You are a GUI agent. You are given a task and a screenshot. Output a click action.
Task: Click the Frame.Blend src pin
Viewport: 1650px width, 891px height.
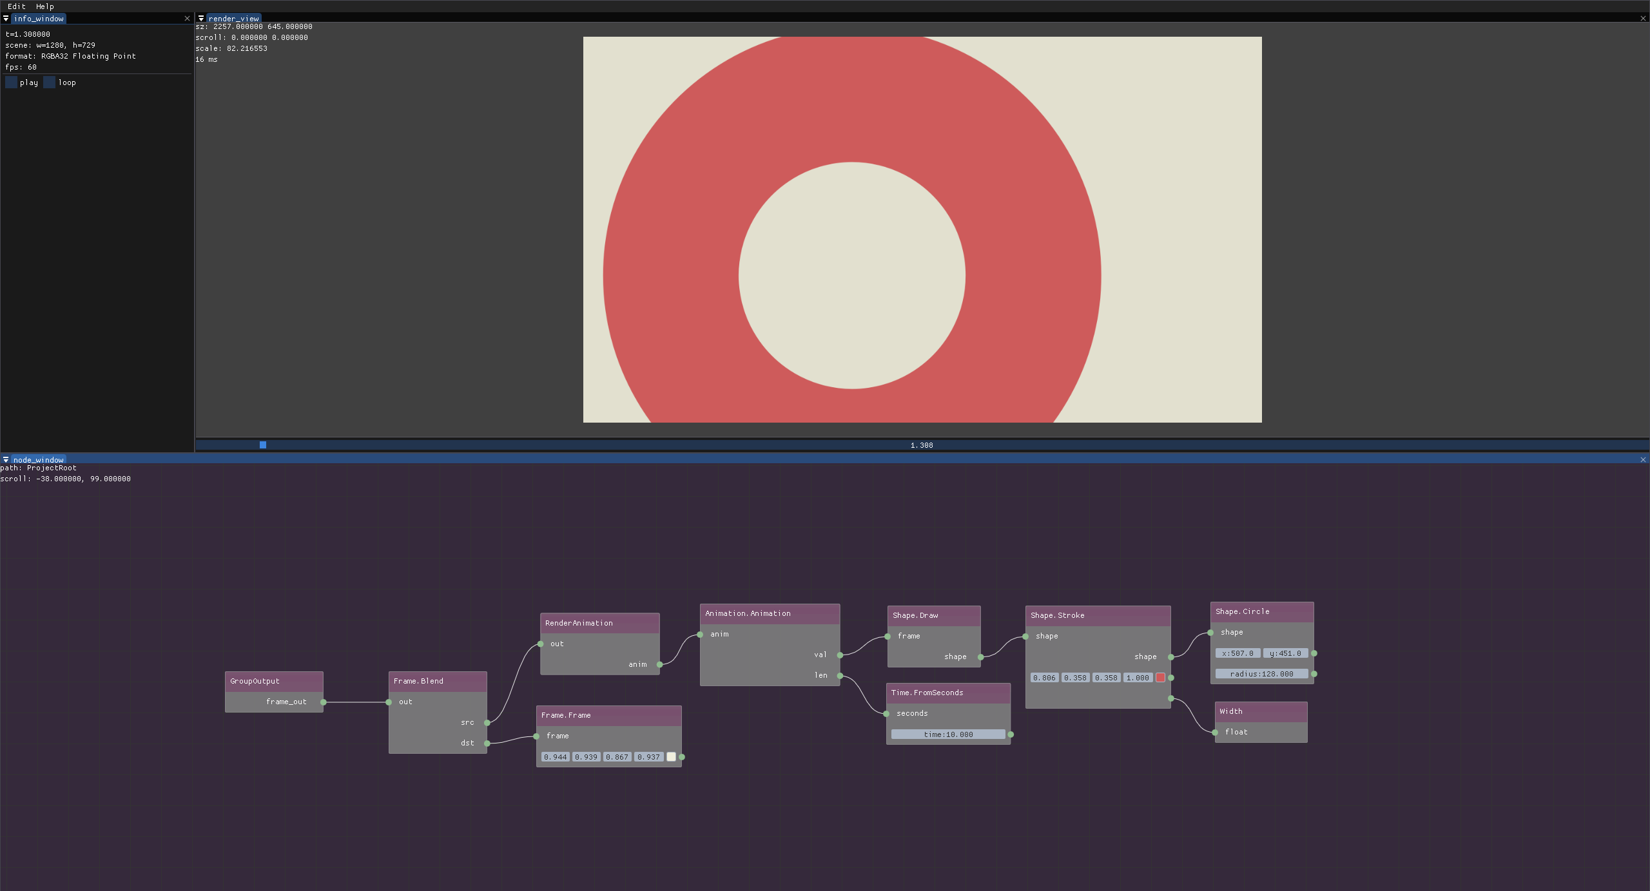pyautogui.click(x=487, y=723)
